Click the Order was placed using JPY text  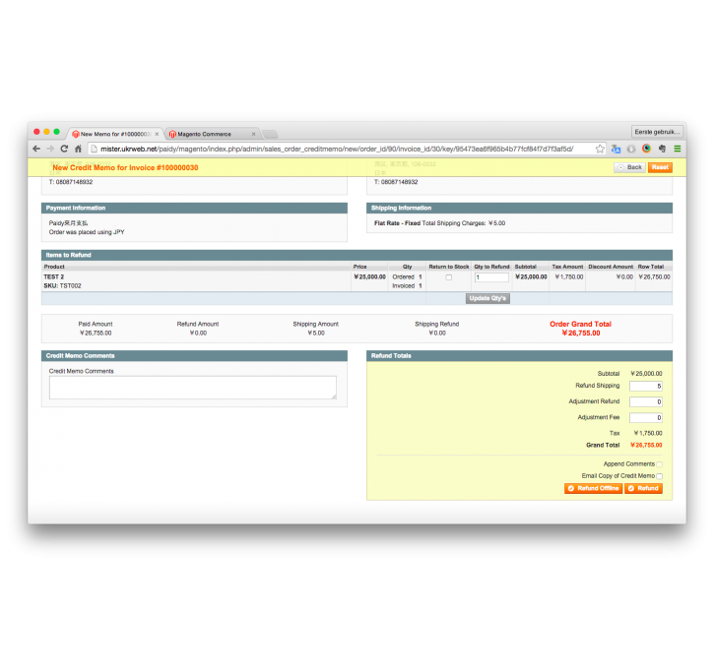tap(87, 232)
